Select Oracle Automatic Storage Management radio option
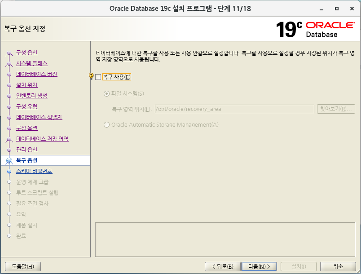The image size is (361, 274). (x=106, y=125)
